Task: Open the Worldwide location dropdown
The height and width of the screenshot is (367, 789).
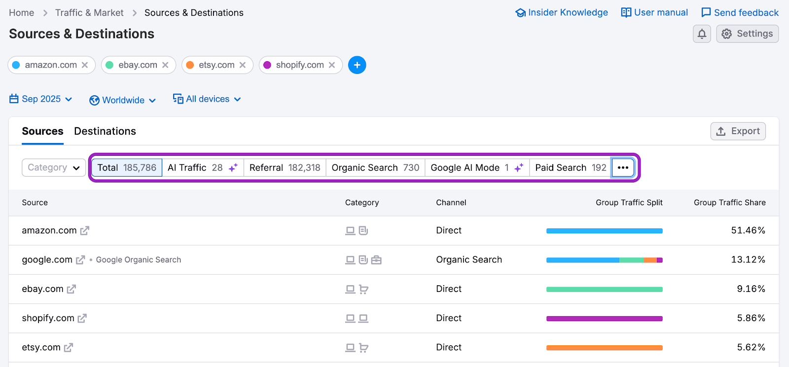Action: (x=123, y=100)
